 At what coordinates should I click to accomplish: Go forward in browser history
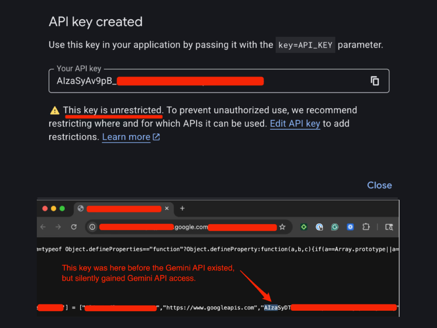coord(58,227)
